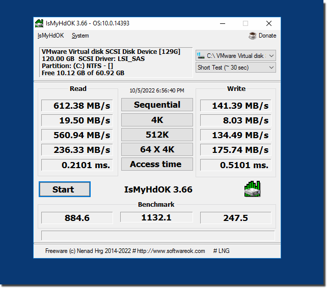Click the Freeware (c) Nenad Hrg 2014-2022 text

(x=88, y=251)
